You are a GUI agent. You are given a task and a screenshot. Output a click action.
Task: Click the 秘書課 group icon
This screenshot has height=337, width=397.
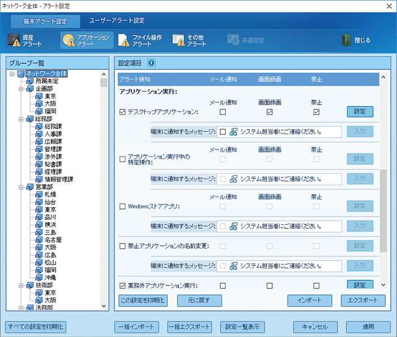39,164
